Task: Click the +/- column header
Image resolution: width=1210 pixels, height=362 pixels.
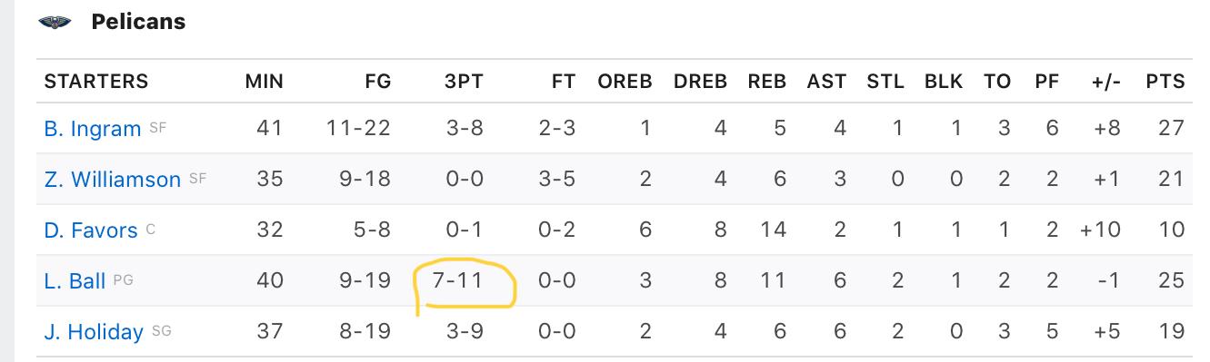Action: tap(1105, 82)
